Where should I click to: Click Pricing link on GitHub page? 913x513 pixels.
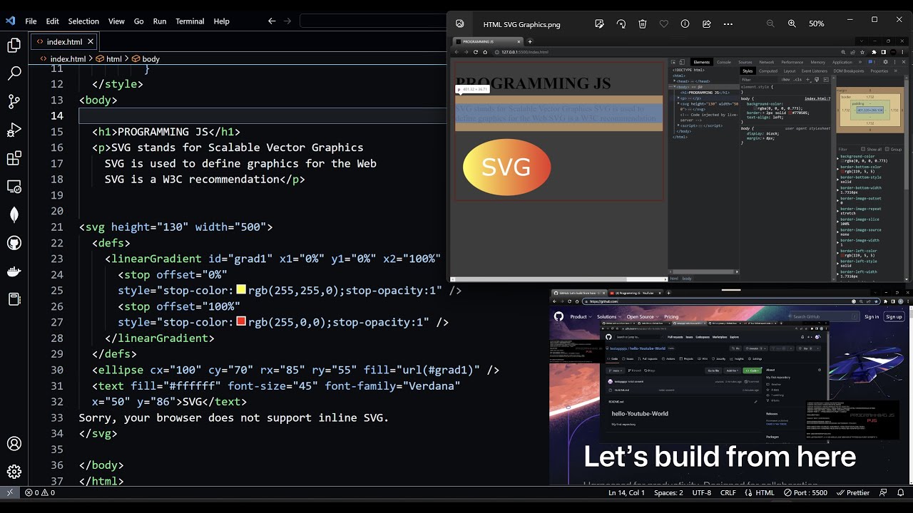[671, 317]
